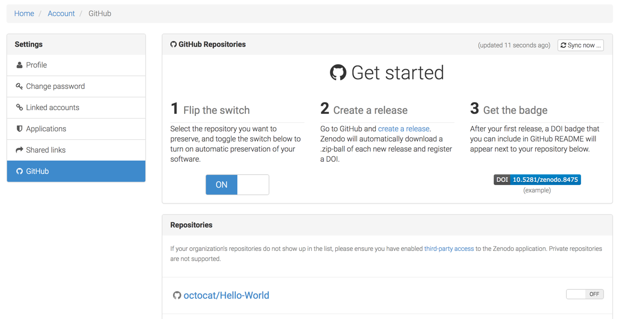
Task: Toggle the octocat/Hello-World OFF switch
Action: pos(585,294)
